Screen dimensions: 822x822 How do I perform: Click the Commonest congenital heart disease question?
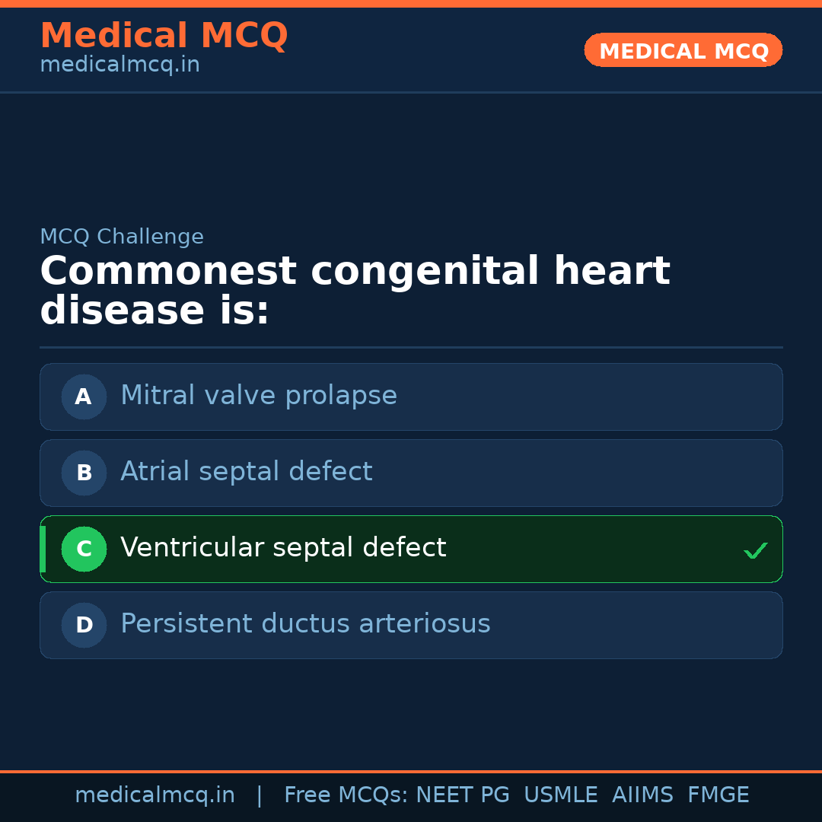355,291
